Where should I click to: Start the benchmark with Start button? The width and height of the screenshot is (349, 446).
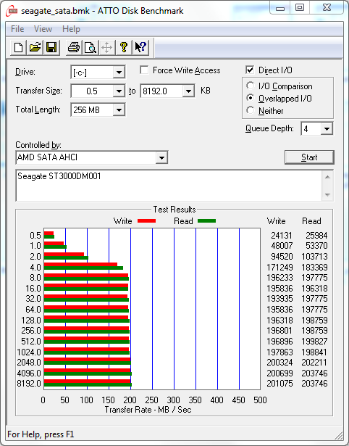pos(309,157)
